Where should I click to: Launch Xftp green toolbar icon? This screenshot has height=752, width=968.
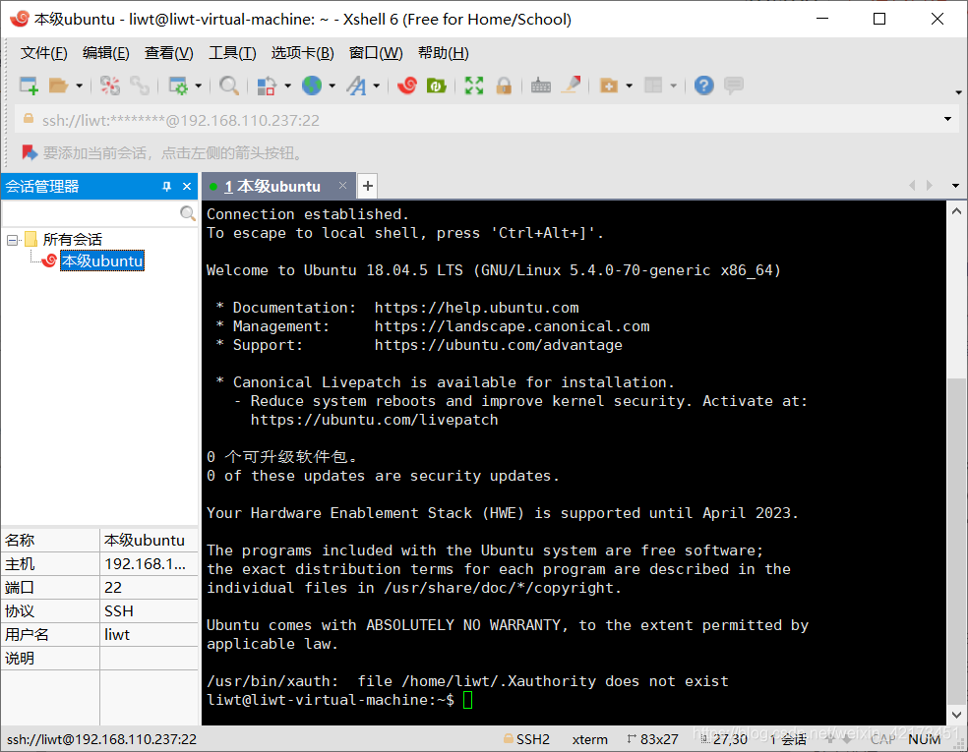[x=436, y=86]
